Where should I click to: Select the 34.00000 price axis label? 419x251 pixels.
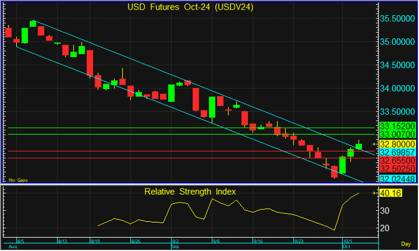click(x=397, y=89)
